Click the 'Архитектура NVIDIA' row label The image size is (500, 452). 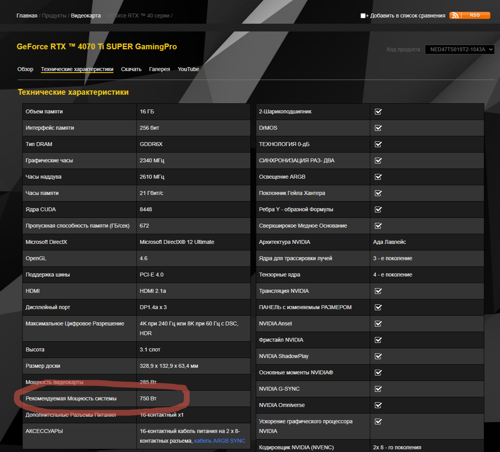(x=285, y=242)
